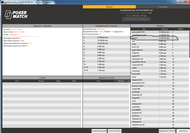The width and height of the screenshot is (190, 133).
Task: Maximize the tournament lobby window
Action: point(182,1)
